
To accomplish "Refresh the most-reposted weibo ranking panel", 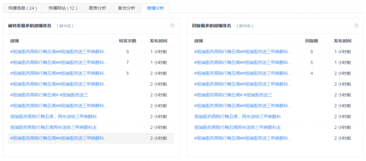I will 172,25.
